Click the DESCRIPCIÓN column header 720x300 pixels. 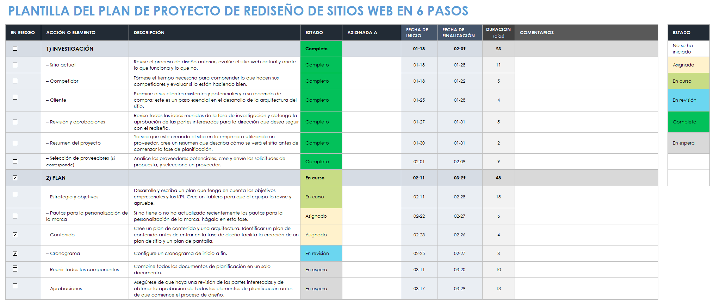click(215, 32)
